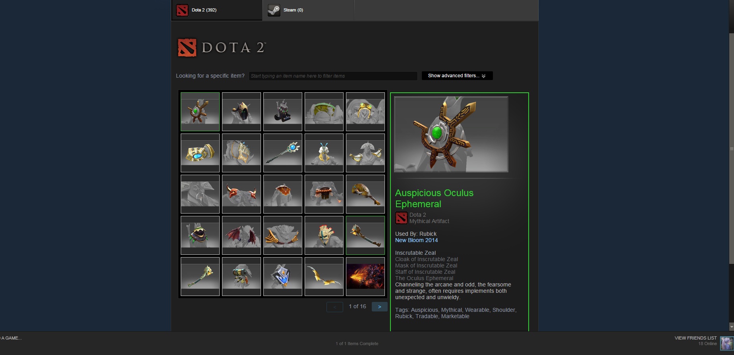The width and height of the screenshot is (734, 355).
Task: Go to the next inventory page
Action: click(380, 307)
